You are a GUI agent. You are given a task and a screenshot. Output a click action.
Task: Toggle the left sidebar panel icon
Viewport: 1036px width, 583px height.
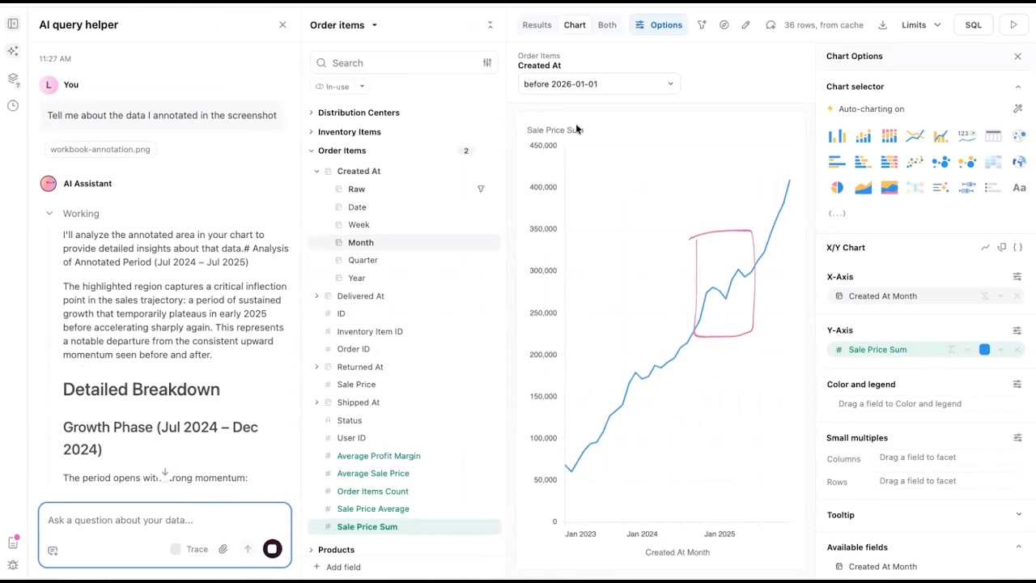13,24
